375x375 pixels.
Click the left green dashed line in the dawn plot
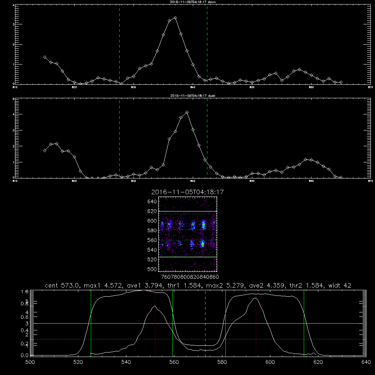119,45
